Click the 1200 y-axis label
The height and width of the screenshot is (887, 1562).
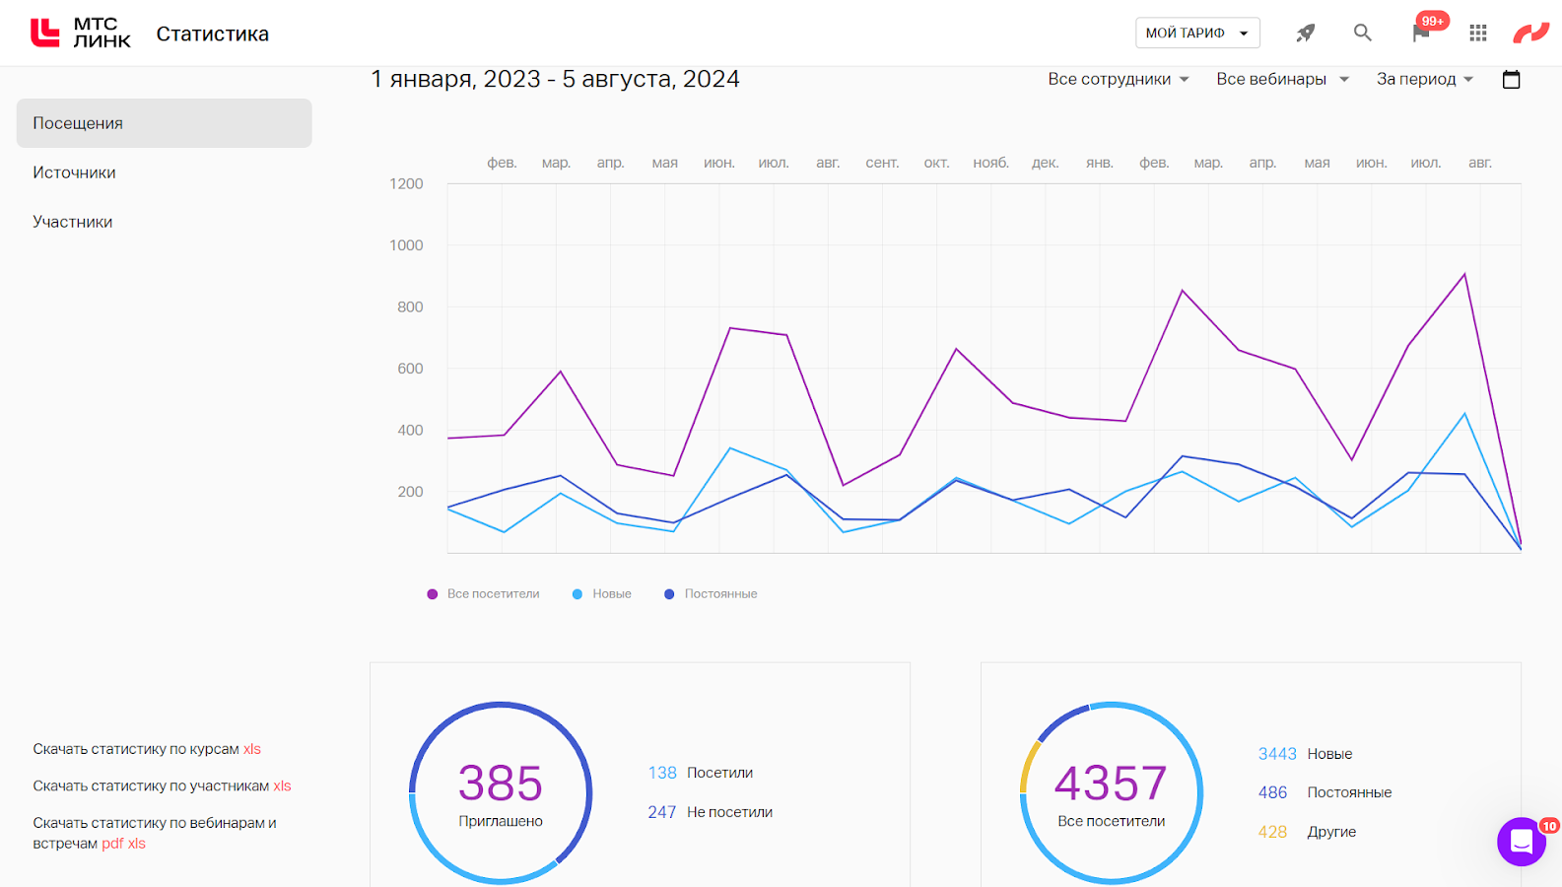[x=406, y=184]
